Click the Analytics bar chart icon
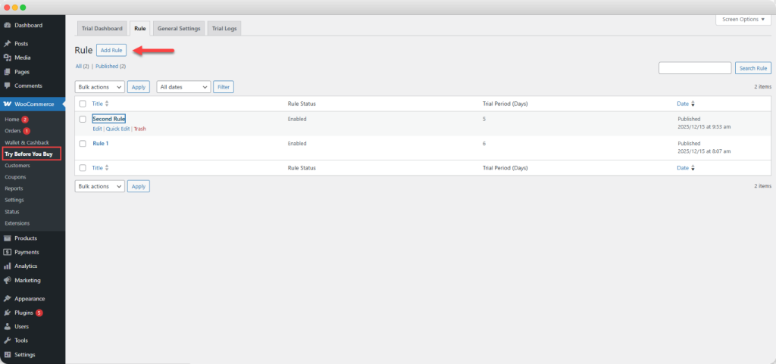776x364 pixels. pyautogui.click(x=8, y=266)
